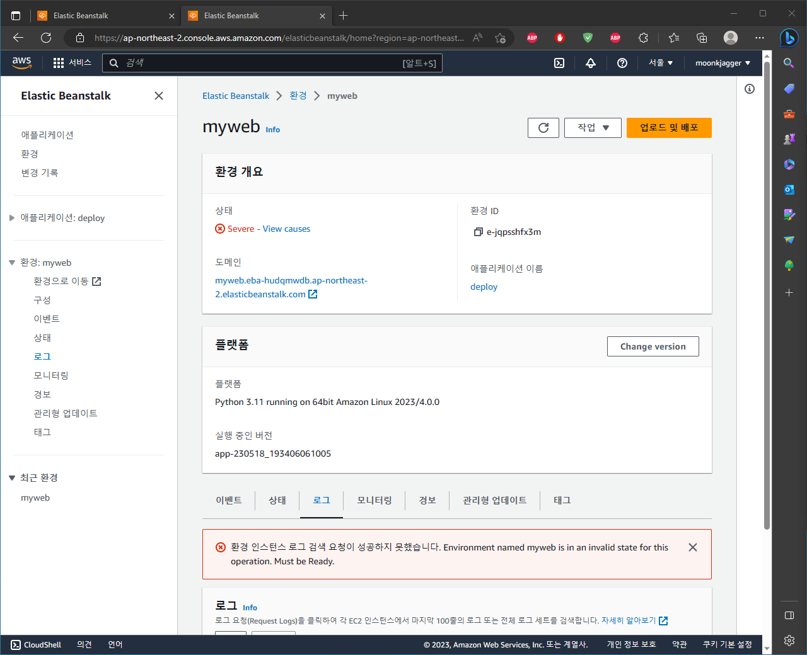Add a new sidebar app with plus

pyautogui.click(x=789, y=293)
